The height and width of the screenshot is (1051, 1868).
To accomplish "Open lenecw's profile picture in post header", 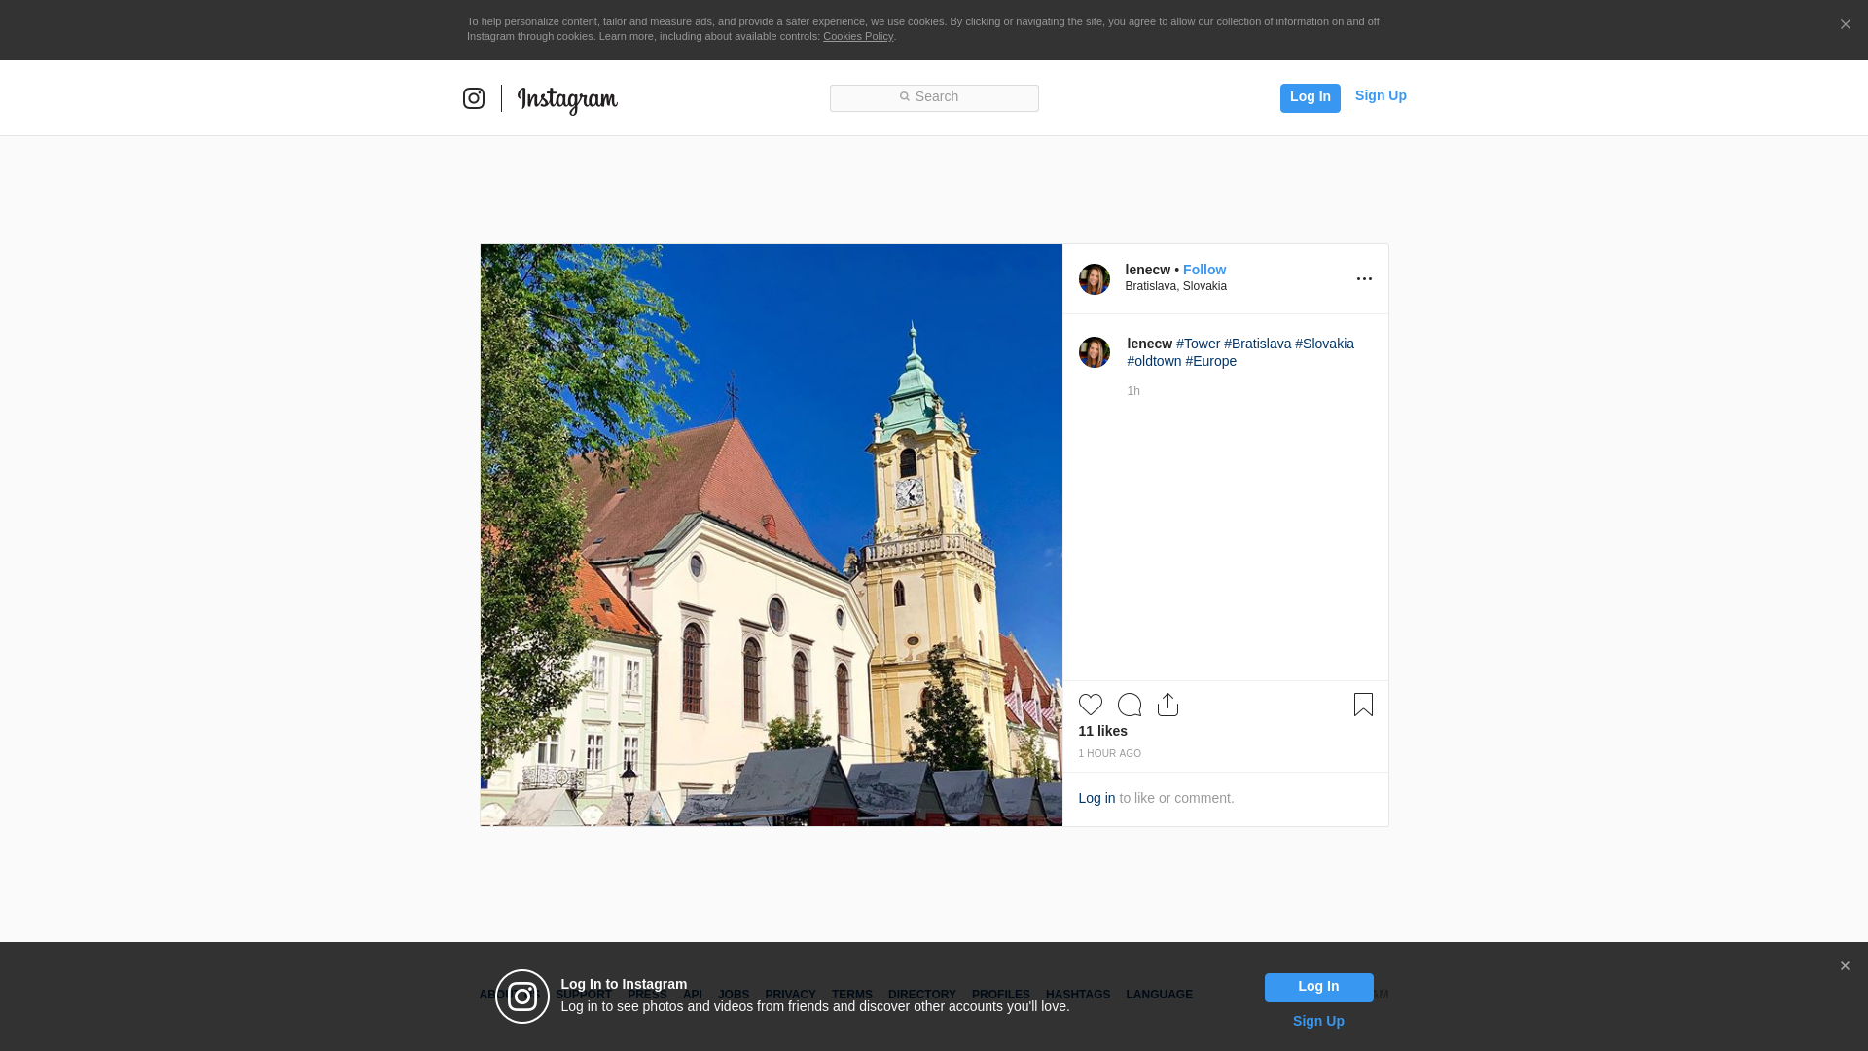I will point(1095,279).
